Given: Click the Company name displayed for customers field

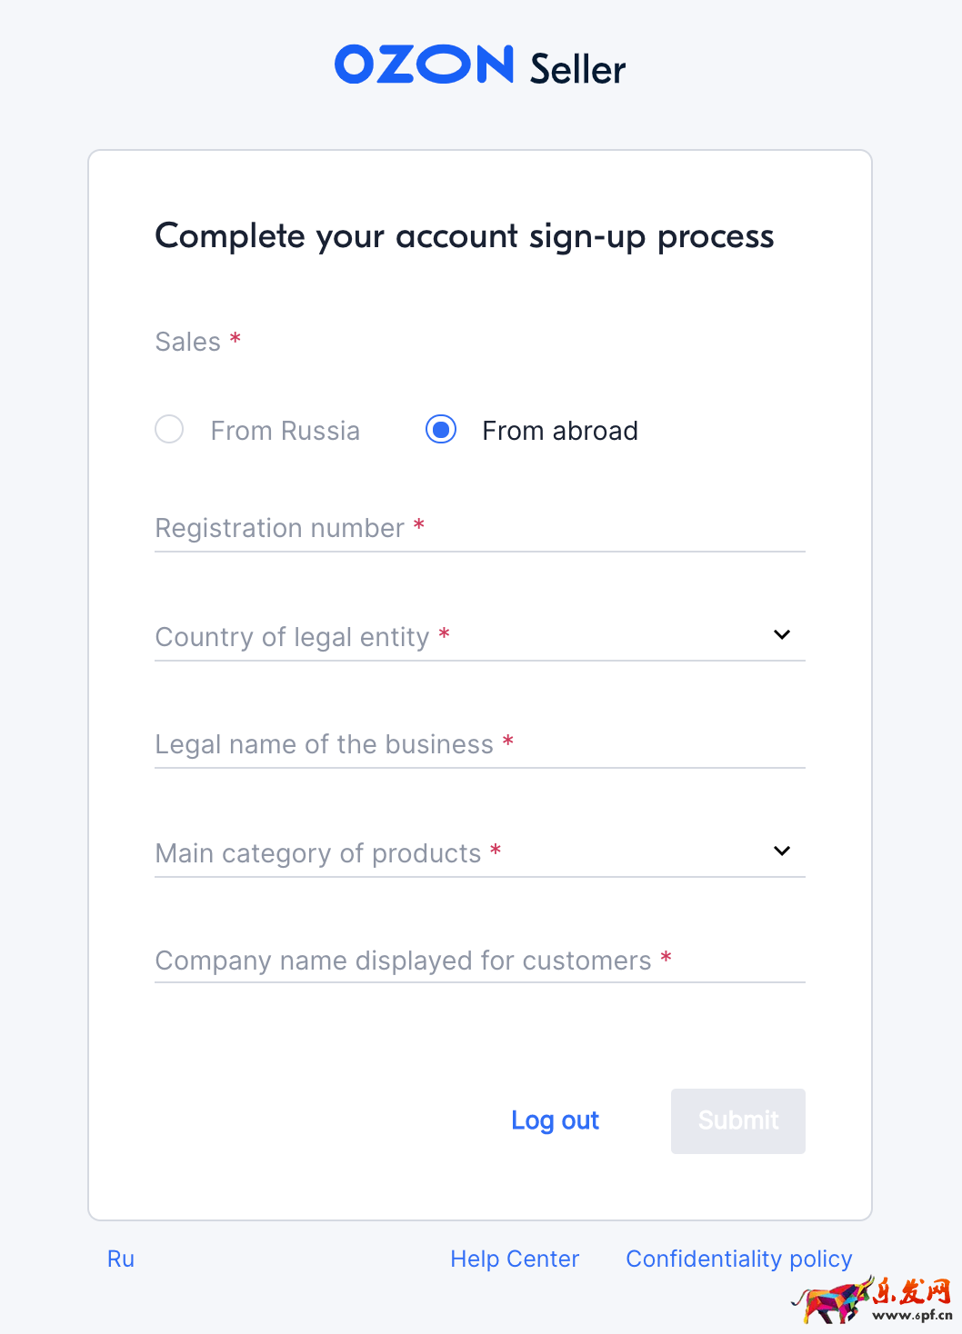Looking at the screenshot, I should coord(479,961).
